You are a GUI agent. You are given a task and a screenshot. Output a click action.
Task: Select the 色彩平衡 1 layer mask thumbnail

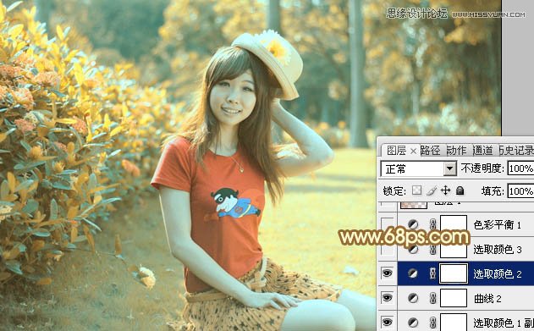click(x=454, y=224)
